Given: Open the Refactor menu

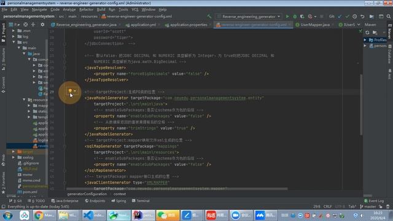Looking at the screenshot, I should [86, 10].
